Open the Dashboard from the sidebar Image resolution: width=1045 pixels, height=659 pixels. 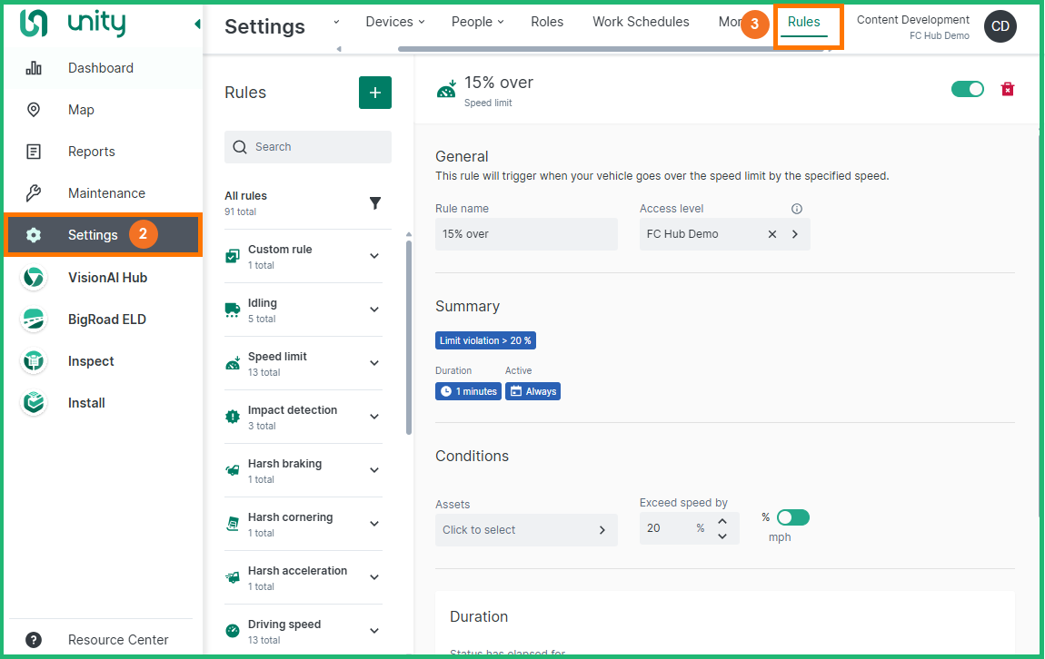click(100, 68)
